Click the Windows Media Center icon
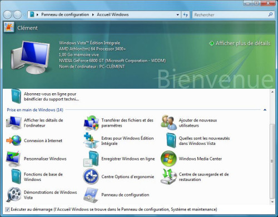278x217 pixels. coord(168,159)
